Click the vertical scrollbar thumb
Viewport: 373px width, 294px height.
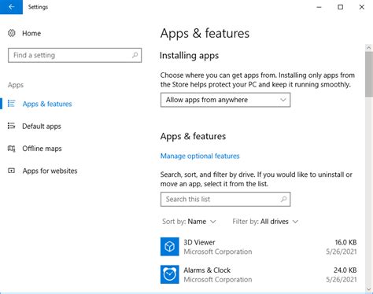click(368, 74)
